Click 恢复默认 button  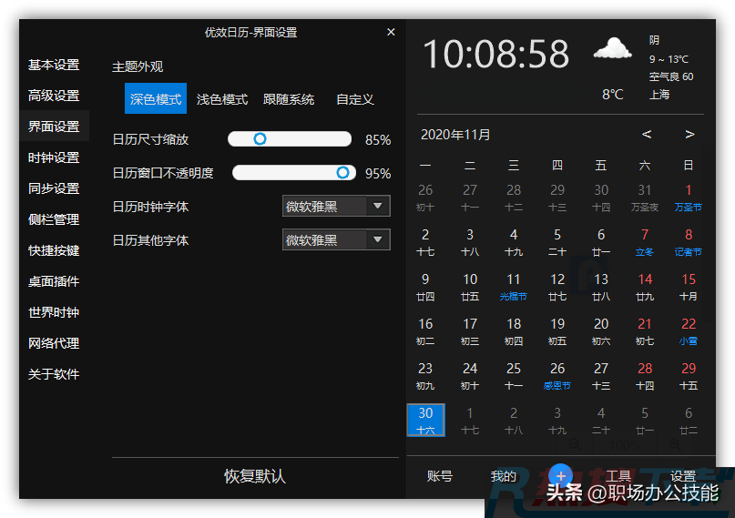(254, 476)
